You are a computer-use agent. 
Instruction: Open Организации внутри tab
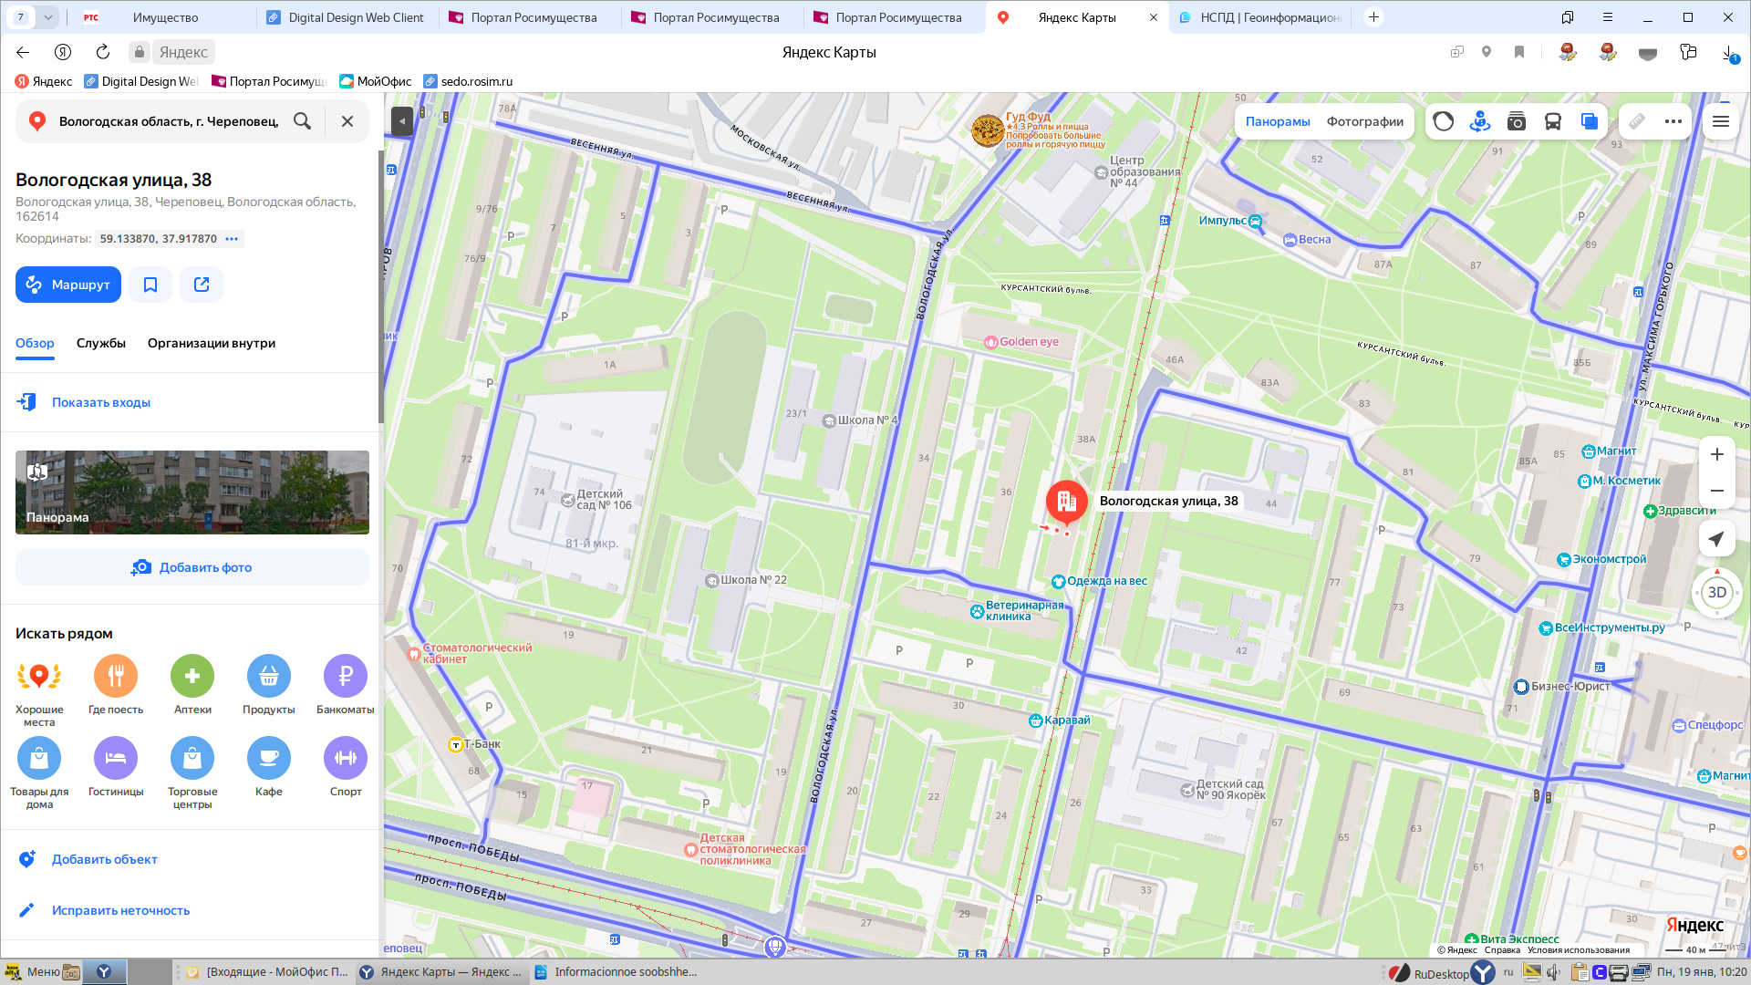click(x=212, y=343)
